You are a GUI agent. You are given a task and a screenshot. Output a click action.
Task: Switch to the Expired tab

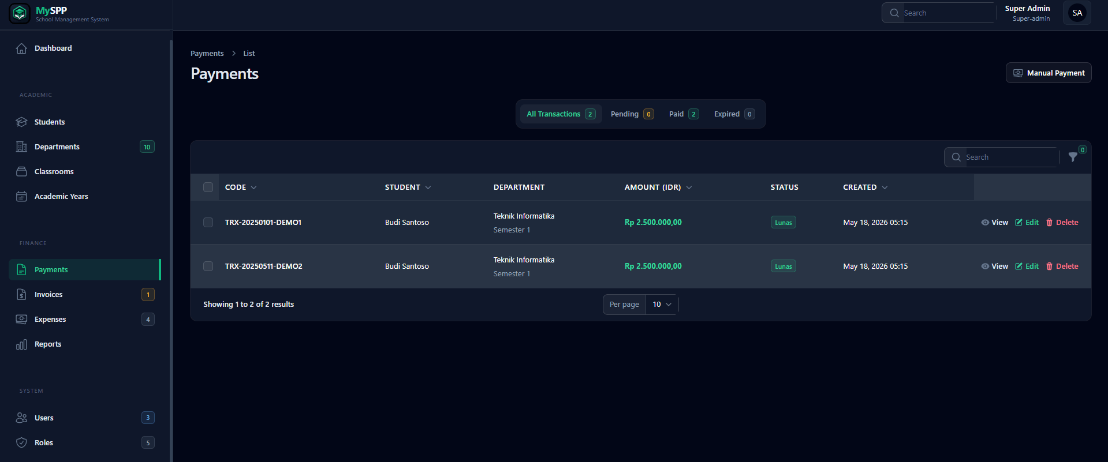(x=734, y=114)
